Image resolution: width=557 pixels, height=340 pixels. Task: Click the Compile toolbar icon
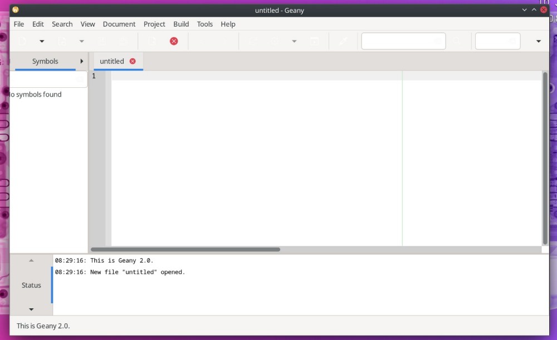[x=253, y=41]
